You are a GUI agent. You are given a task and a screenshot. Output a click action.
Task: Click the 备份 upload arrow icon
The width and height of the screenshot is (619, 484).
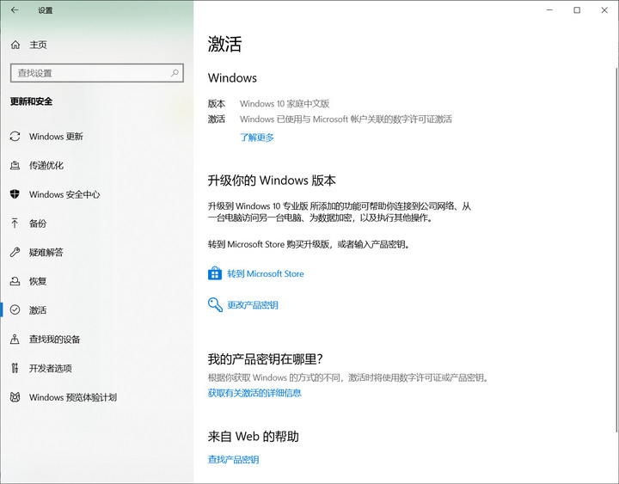tap(15, 223)
